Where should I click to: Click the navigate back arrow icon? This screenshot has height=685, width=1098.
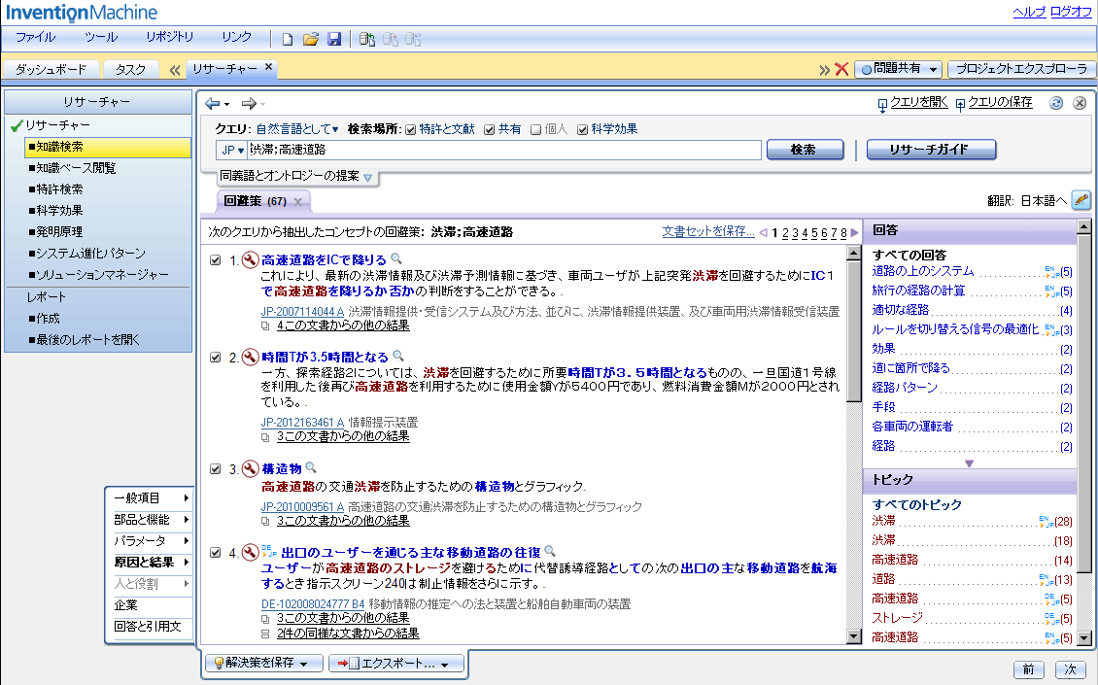213,104
